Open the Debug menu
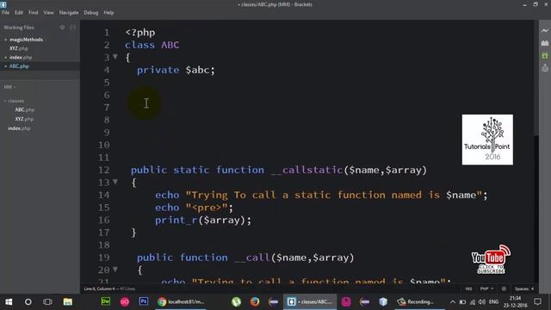Screen dimensions: 551x310 90,13
